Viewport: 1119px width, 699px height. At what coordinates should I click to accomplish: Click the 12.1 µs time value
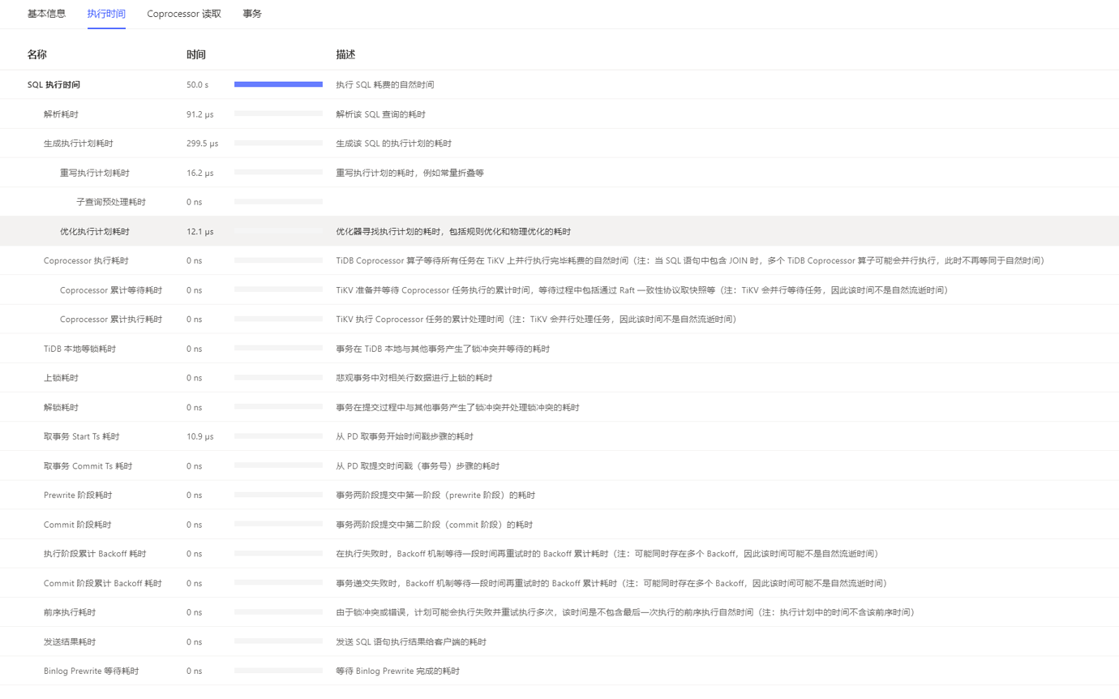click(200, 231)
